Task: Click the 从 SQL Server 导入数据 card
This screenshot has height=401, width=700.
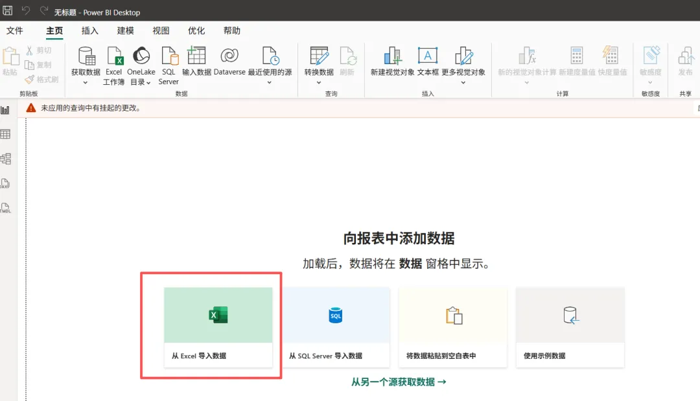Action: pyautogui.click(x=336, y=327)
